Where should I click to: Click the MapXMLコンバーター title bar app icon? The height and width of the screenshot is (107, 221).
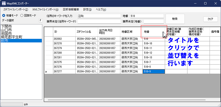point(4,3)
